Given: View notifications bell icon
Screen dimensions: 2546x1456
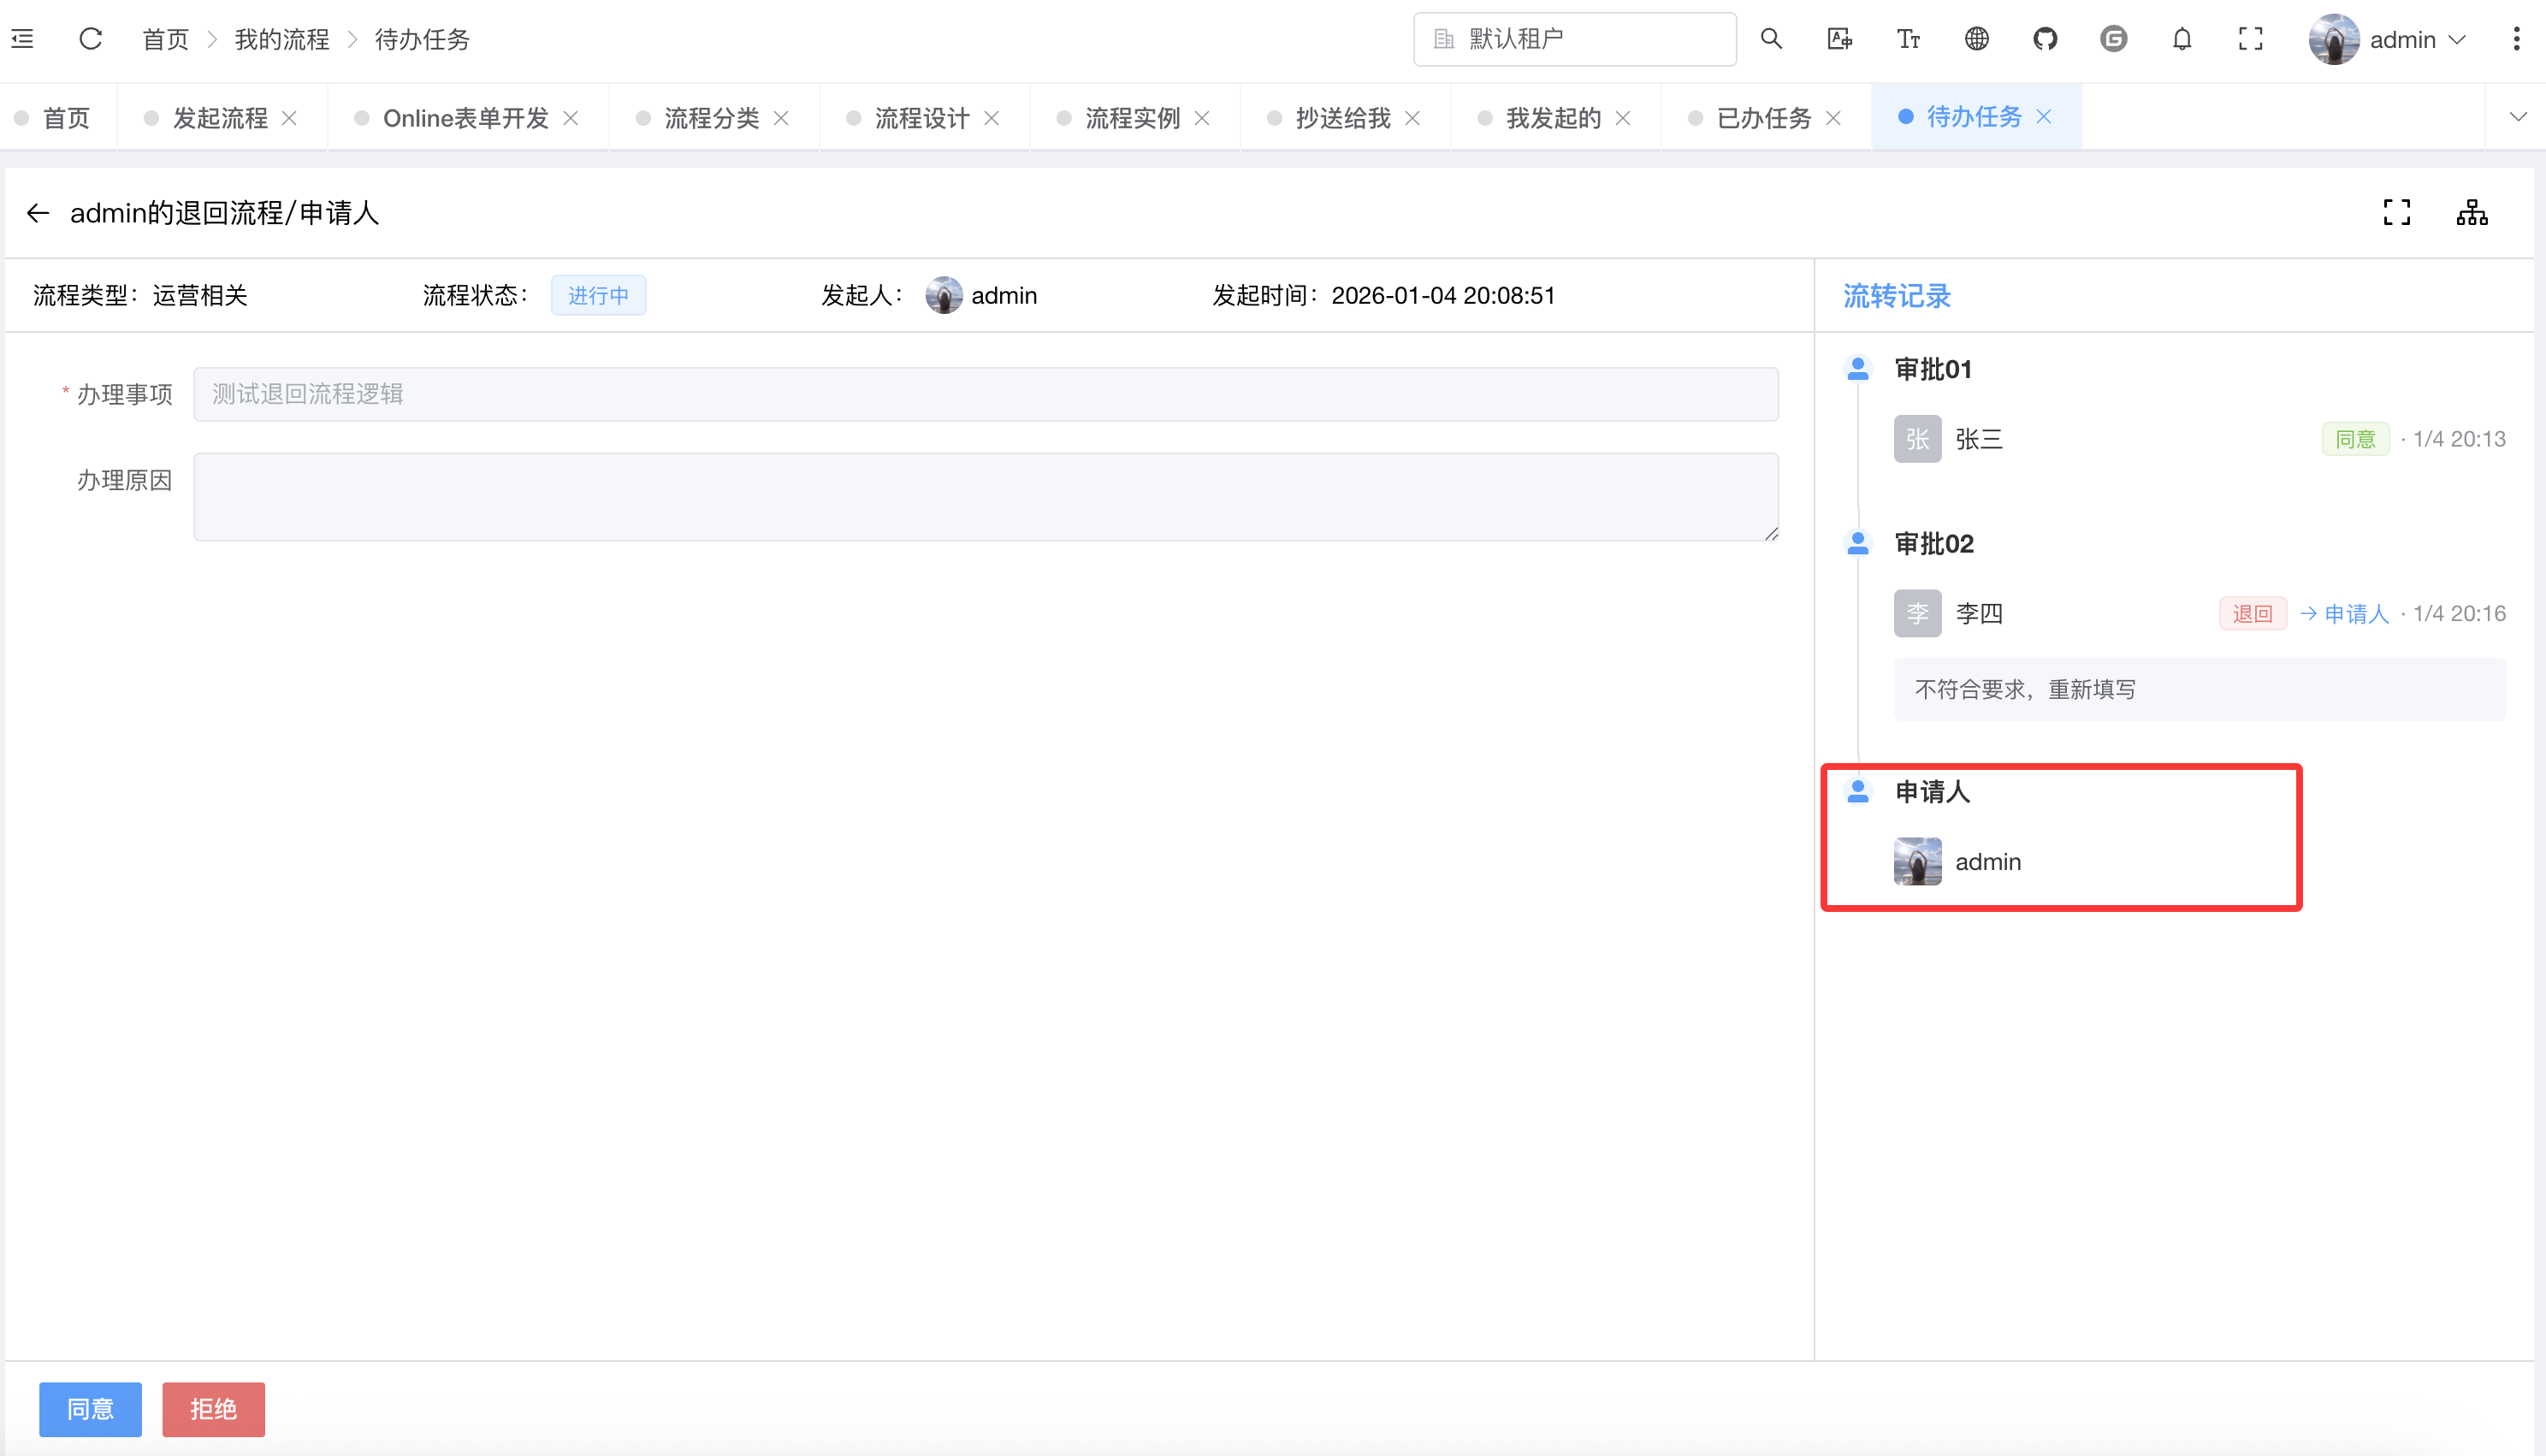Looking at the screenshot, I should coord(2182,39).
